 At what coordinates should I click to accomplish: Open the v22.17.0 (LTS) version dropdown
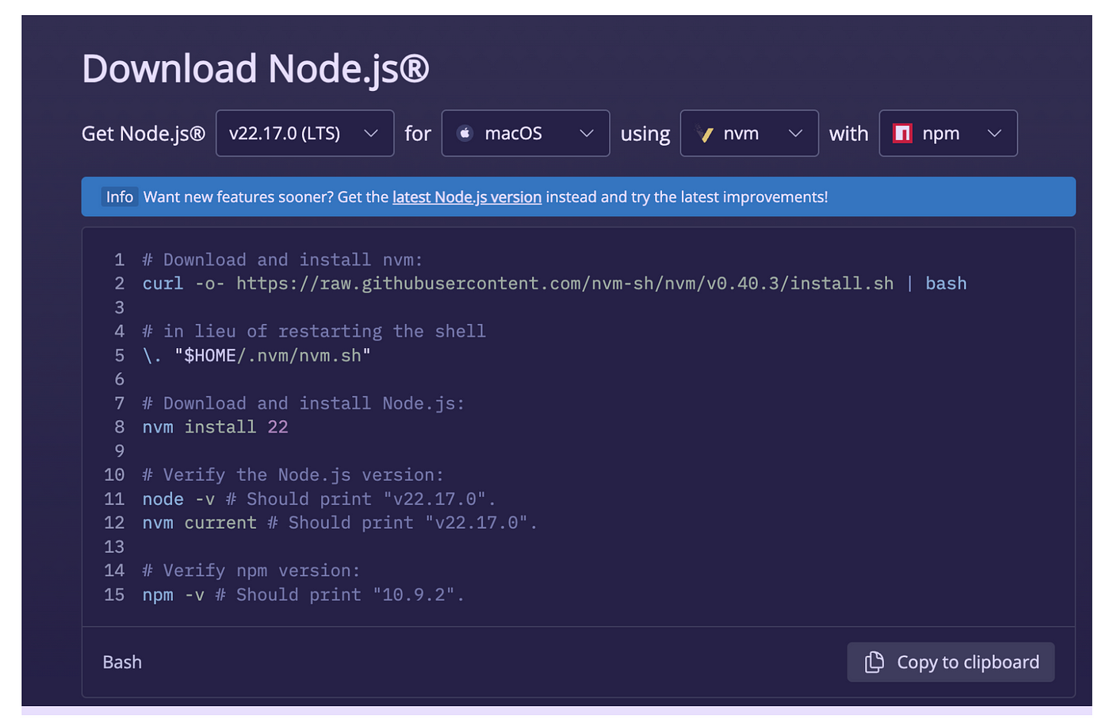click(304, 133)
